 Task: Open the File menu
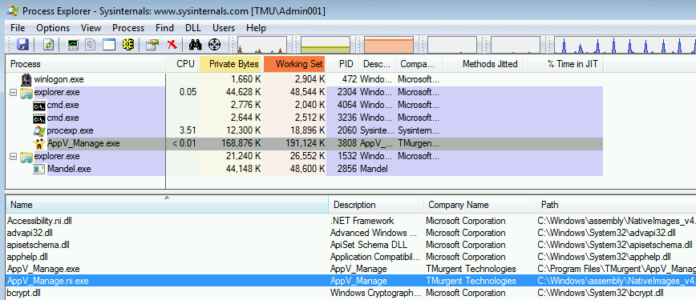point(18,28)
